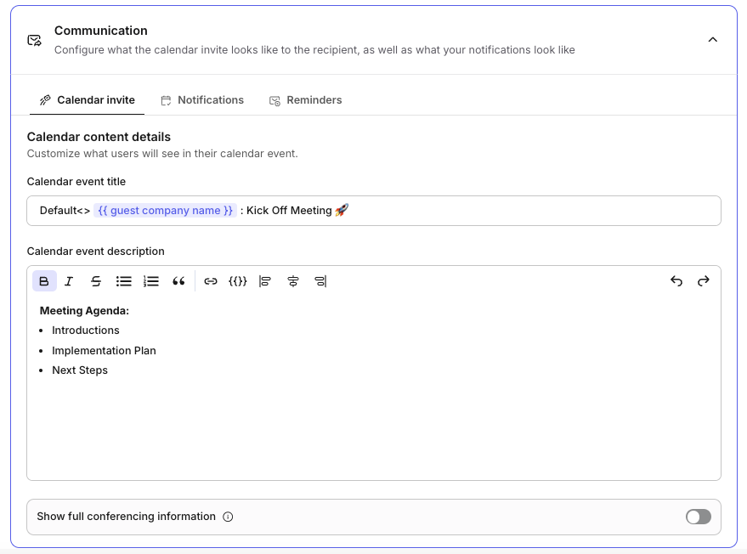Click the Calendar event description label
Screen dimensions: 747x554
pos(96,252)
